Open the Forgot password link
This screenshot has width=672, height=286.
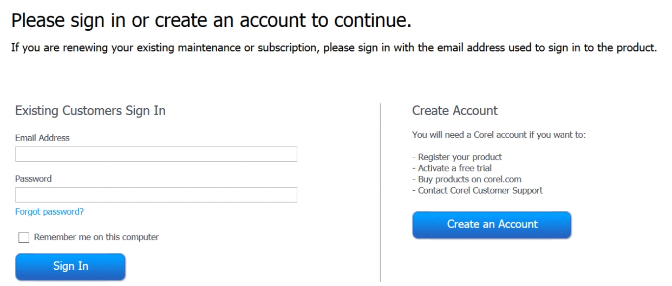click(x=49, y=212)
